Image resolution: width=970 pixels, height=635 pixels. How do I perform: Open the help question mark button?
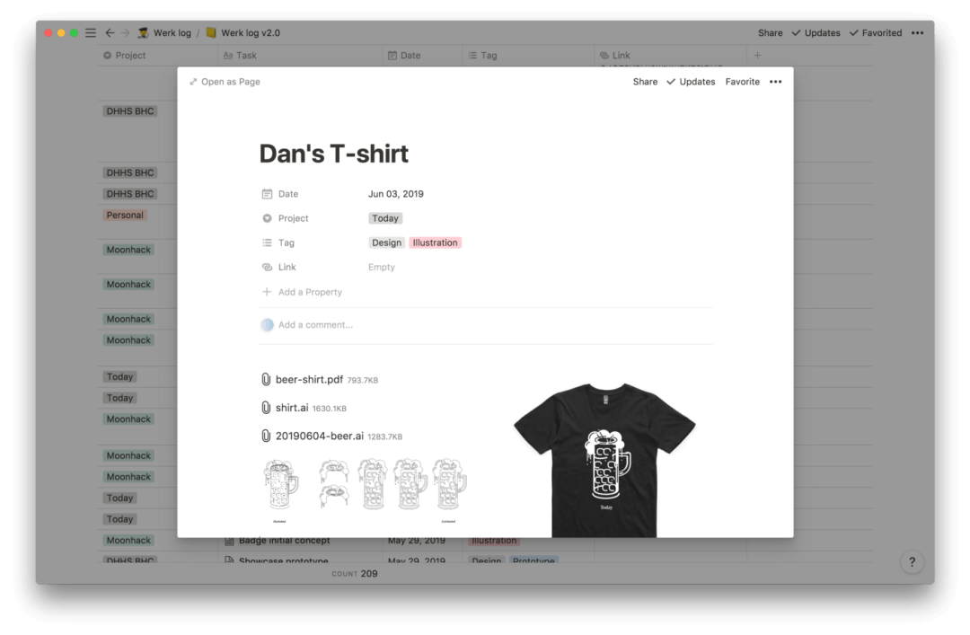pyautogui.click(x=912, y=562)
